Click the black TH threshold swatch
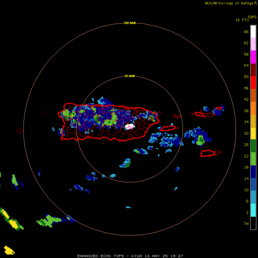 [253, 223]
